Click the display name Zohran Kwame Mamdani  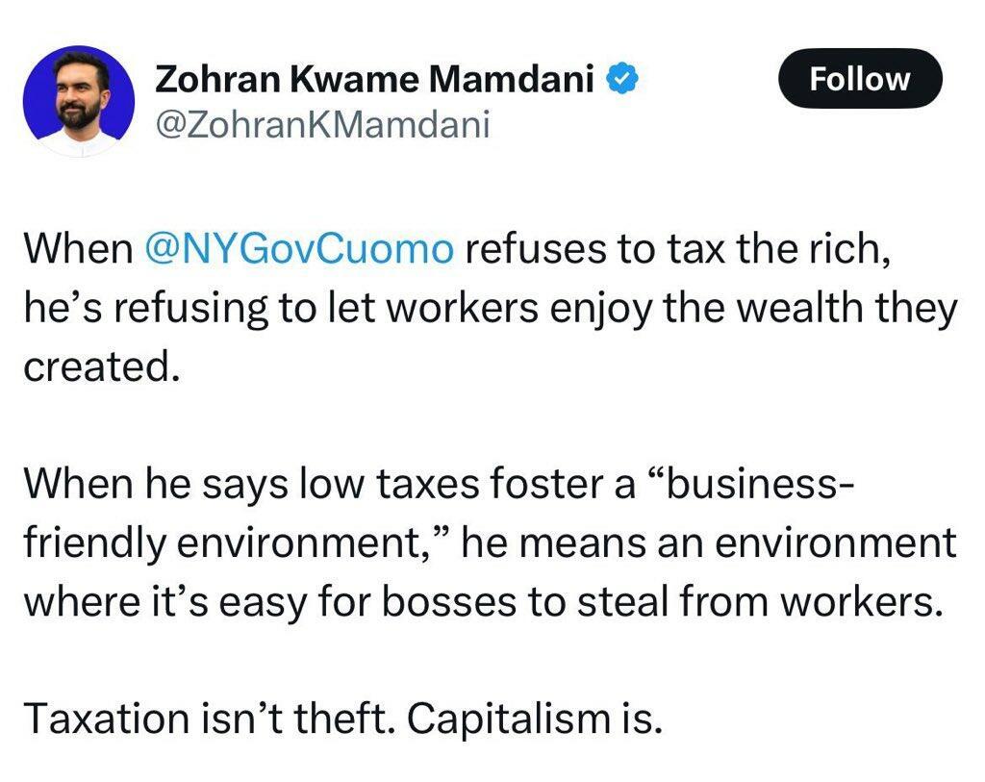[x=374, y=81]
